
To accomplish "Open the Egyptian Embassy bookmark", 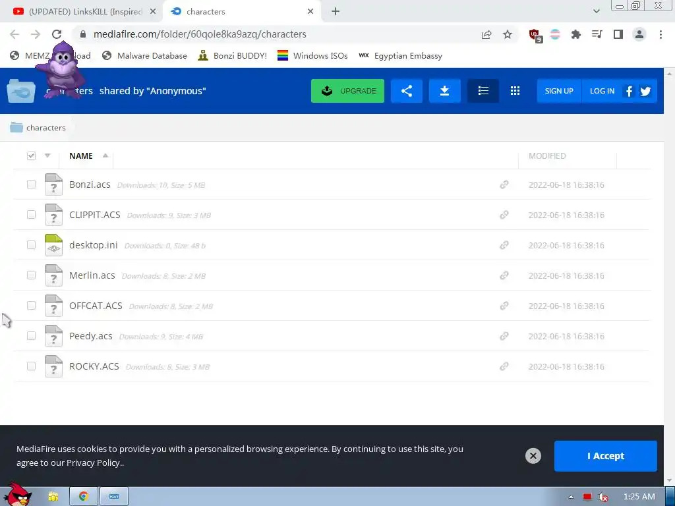I will click(x=400, y=55).
